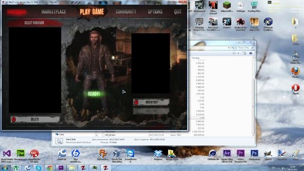Open uTorrent from the taskbar
Viewport: 304px width, 171px height.
point(16,168)
